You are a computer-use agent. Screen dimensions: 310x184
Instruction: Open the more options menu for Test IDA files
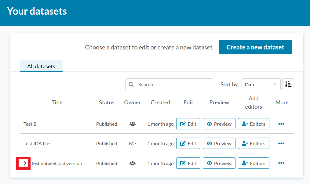point(281,143)
